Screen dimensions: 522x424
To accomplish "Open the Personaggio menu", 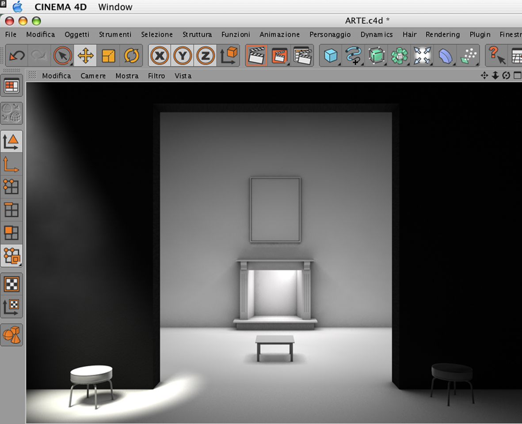I will (x=330, y=34).
